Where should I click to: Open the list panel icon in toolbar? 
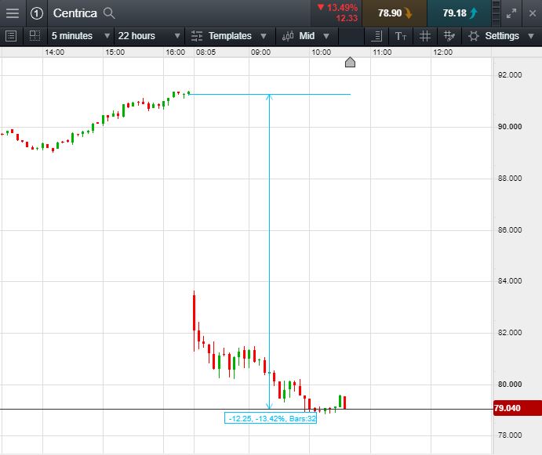tap(11, 36)
